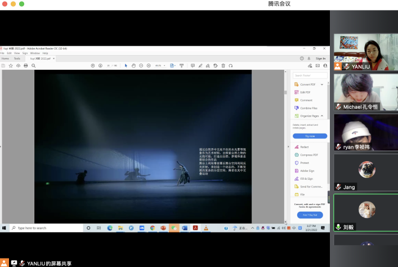This screenshot has width=398, height=267.
Task: Click the taskbar search box
Action: [46, 228]
